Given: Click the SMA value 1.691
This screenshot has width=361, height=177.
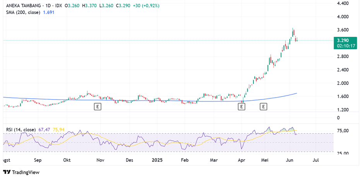Looking at the screenshot, I should click(x=49, y=12).
